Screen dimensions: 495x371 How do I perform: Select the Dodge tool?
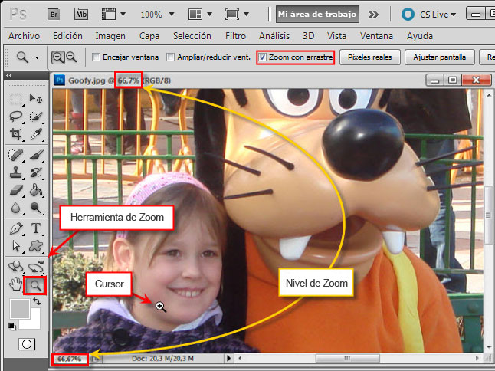coord(36,208)
